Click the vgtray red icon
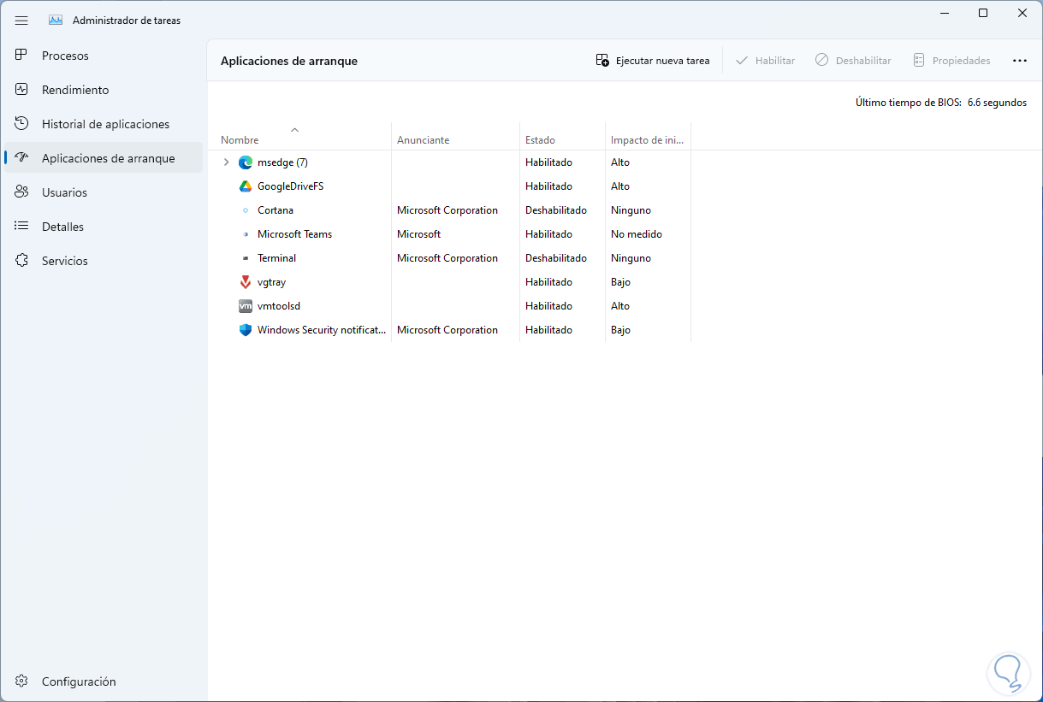The image size is (1043, 702). (246, 282)
